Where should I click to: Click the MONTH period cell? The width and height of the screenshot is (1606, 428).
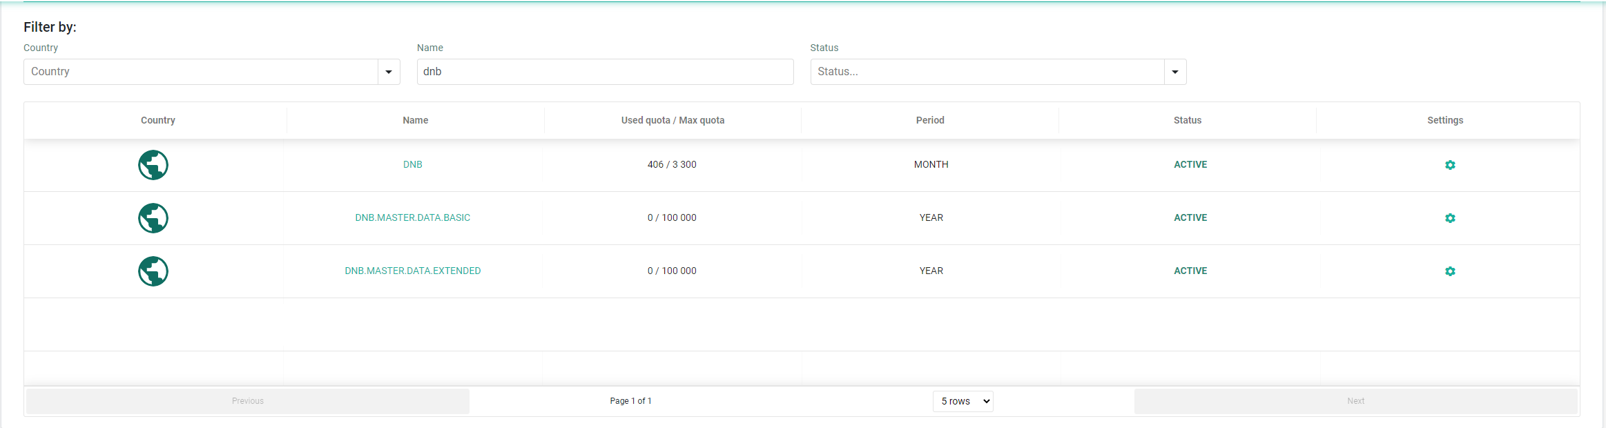coord(931,164)
